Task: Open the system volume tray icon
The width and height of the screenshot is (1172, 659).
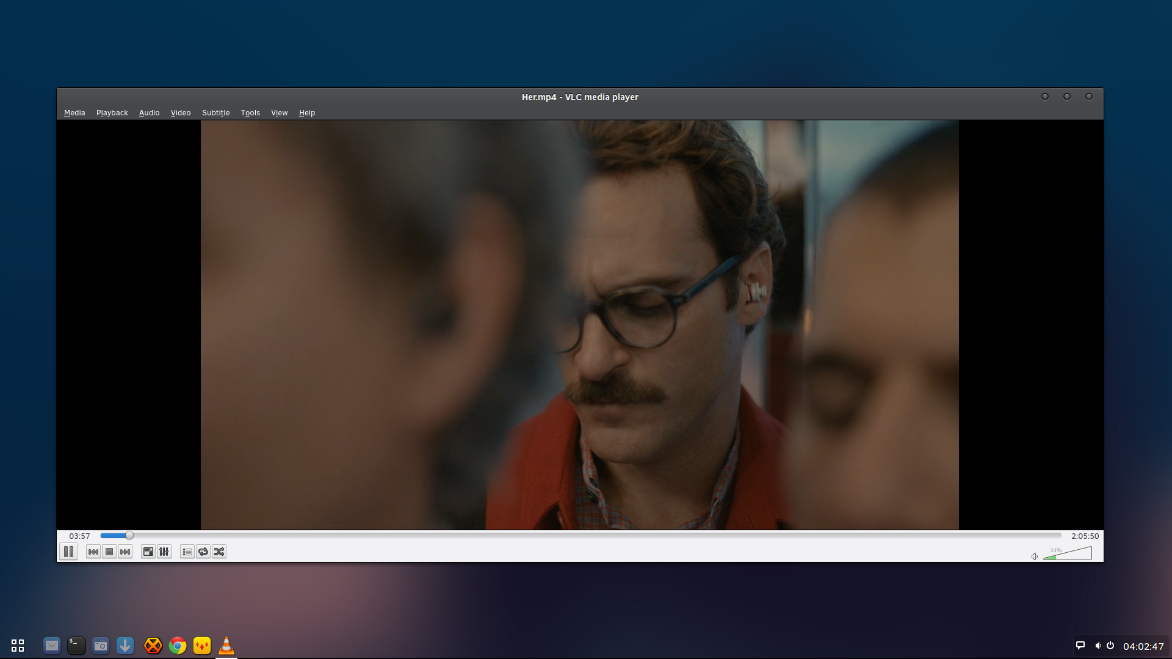Action: (1098, 646)
